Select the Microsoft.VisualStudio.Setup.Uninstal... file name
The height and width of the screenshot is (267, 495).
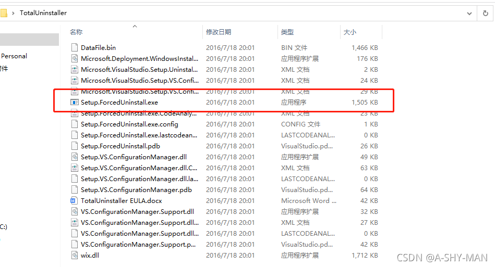[139, 70]
